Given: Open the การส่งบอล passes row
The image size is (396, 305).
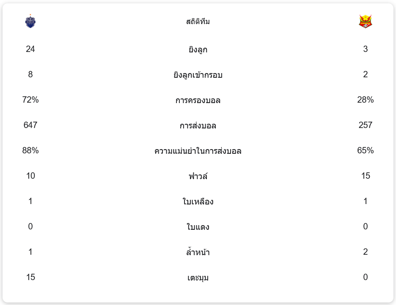Looking at the screenshot, I should click(198, 126).
